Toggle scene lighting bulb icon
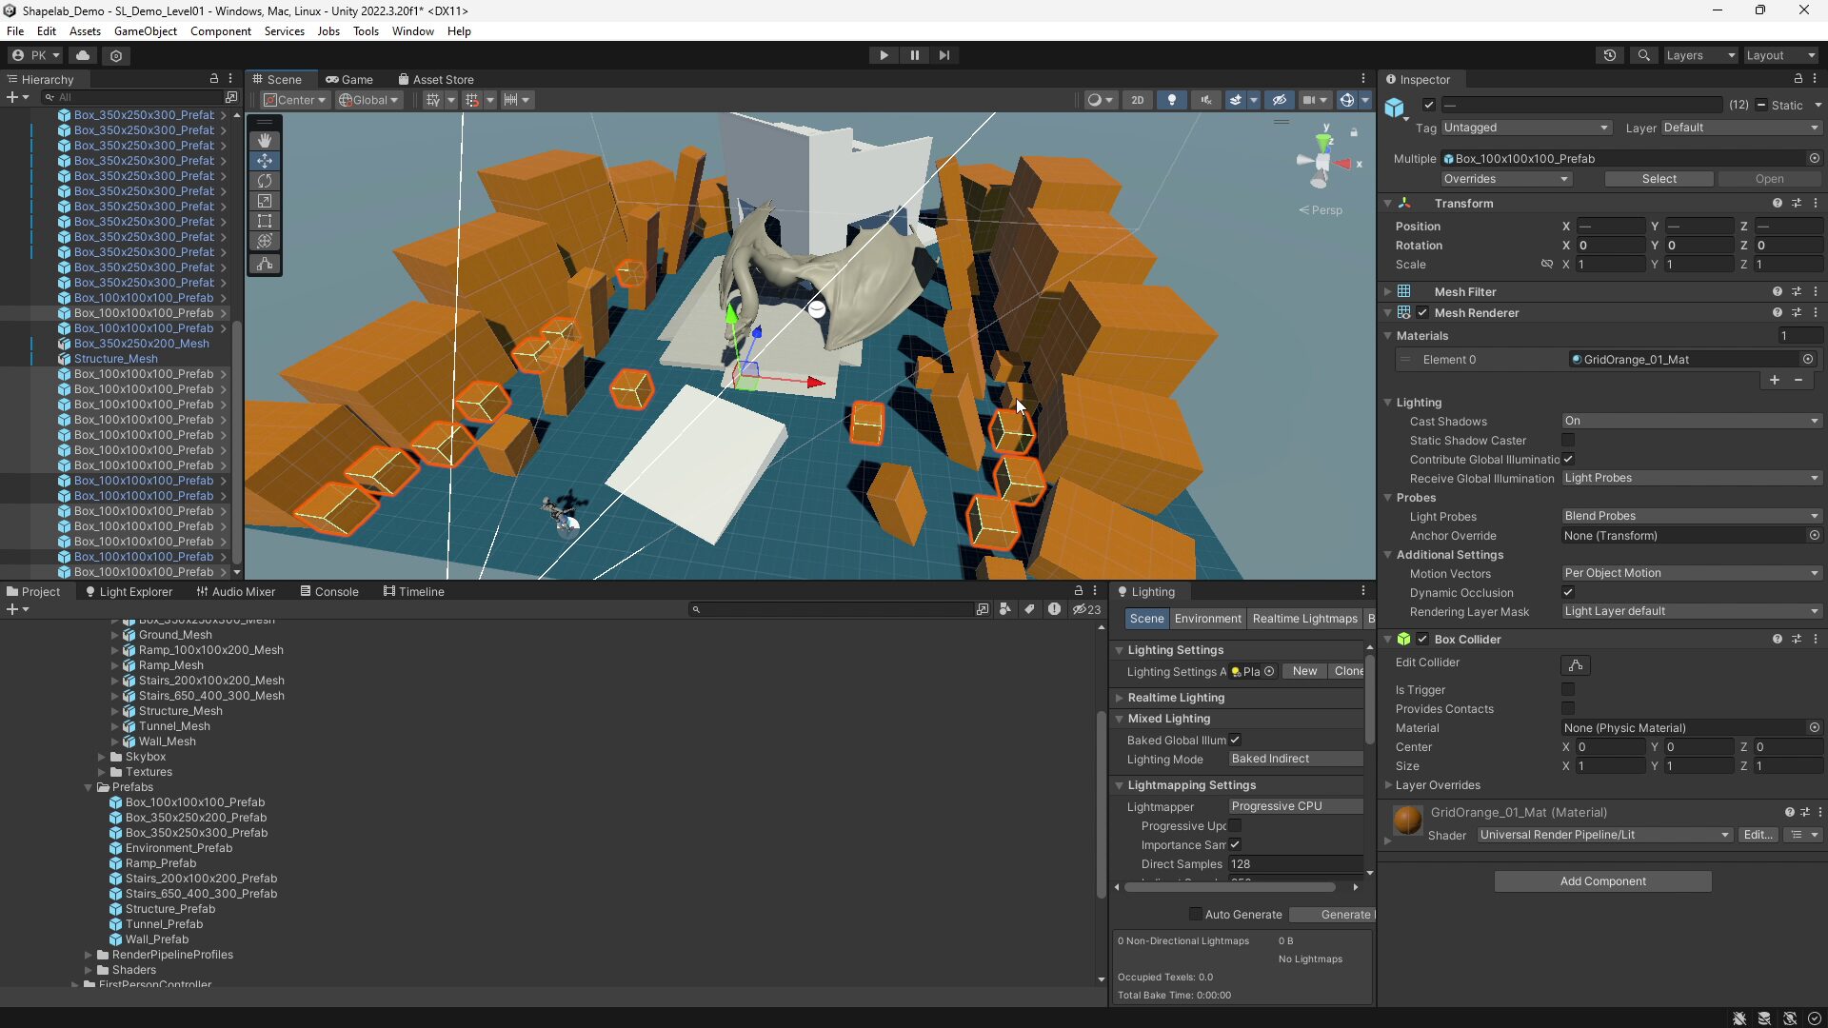Viewport: 1828px width, 1028px height. click(1172, 100)
